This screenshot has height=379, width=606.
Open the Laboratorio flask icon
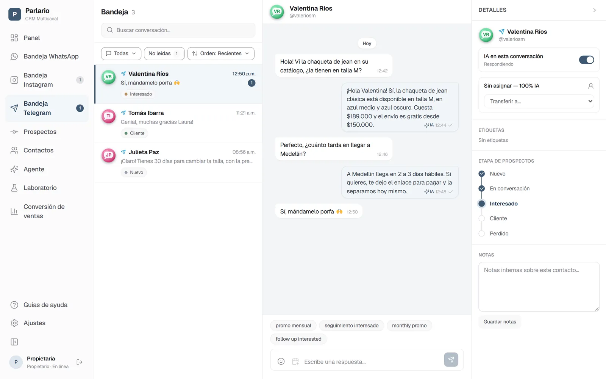point(14,188)
